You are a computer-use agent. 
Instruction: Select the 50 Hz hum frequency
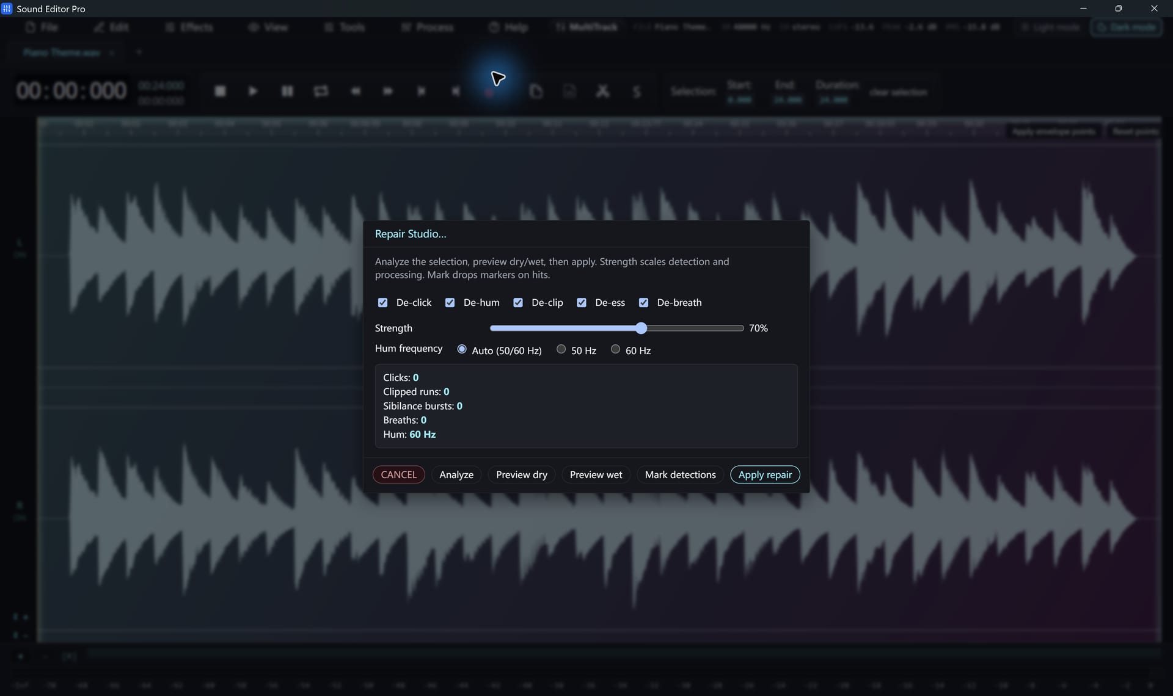(561, 349)
